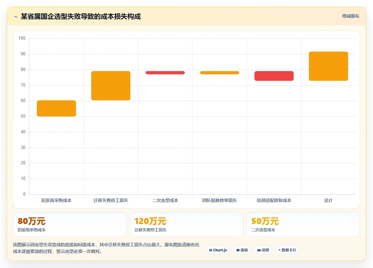Click the 80万元 data card

click(x=70, y=224)
